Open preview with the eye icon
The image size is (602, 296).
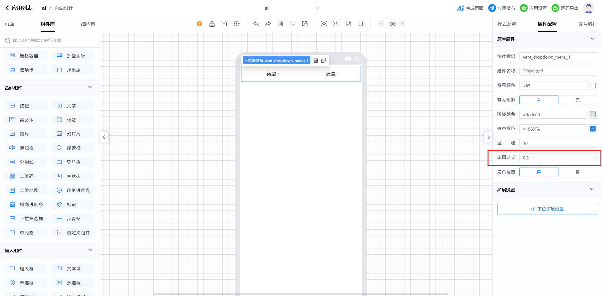tap(324, 24)
